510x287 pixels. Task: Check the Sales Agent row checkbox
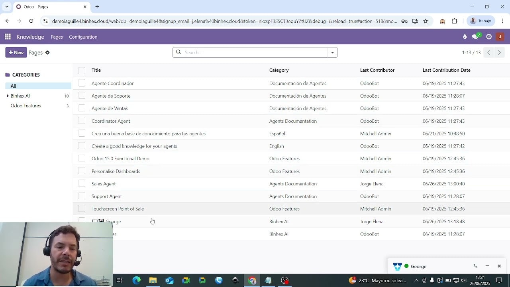coord(82,183)
